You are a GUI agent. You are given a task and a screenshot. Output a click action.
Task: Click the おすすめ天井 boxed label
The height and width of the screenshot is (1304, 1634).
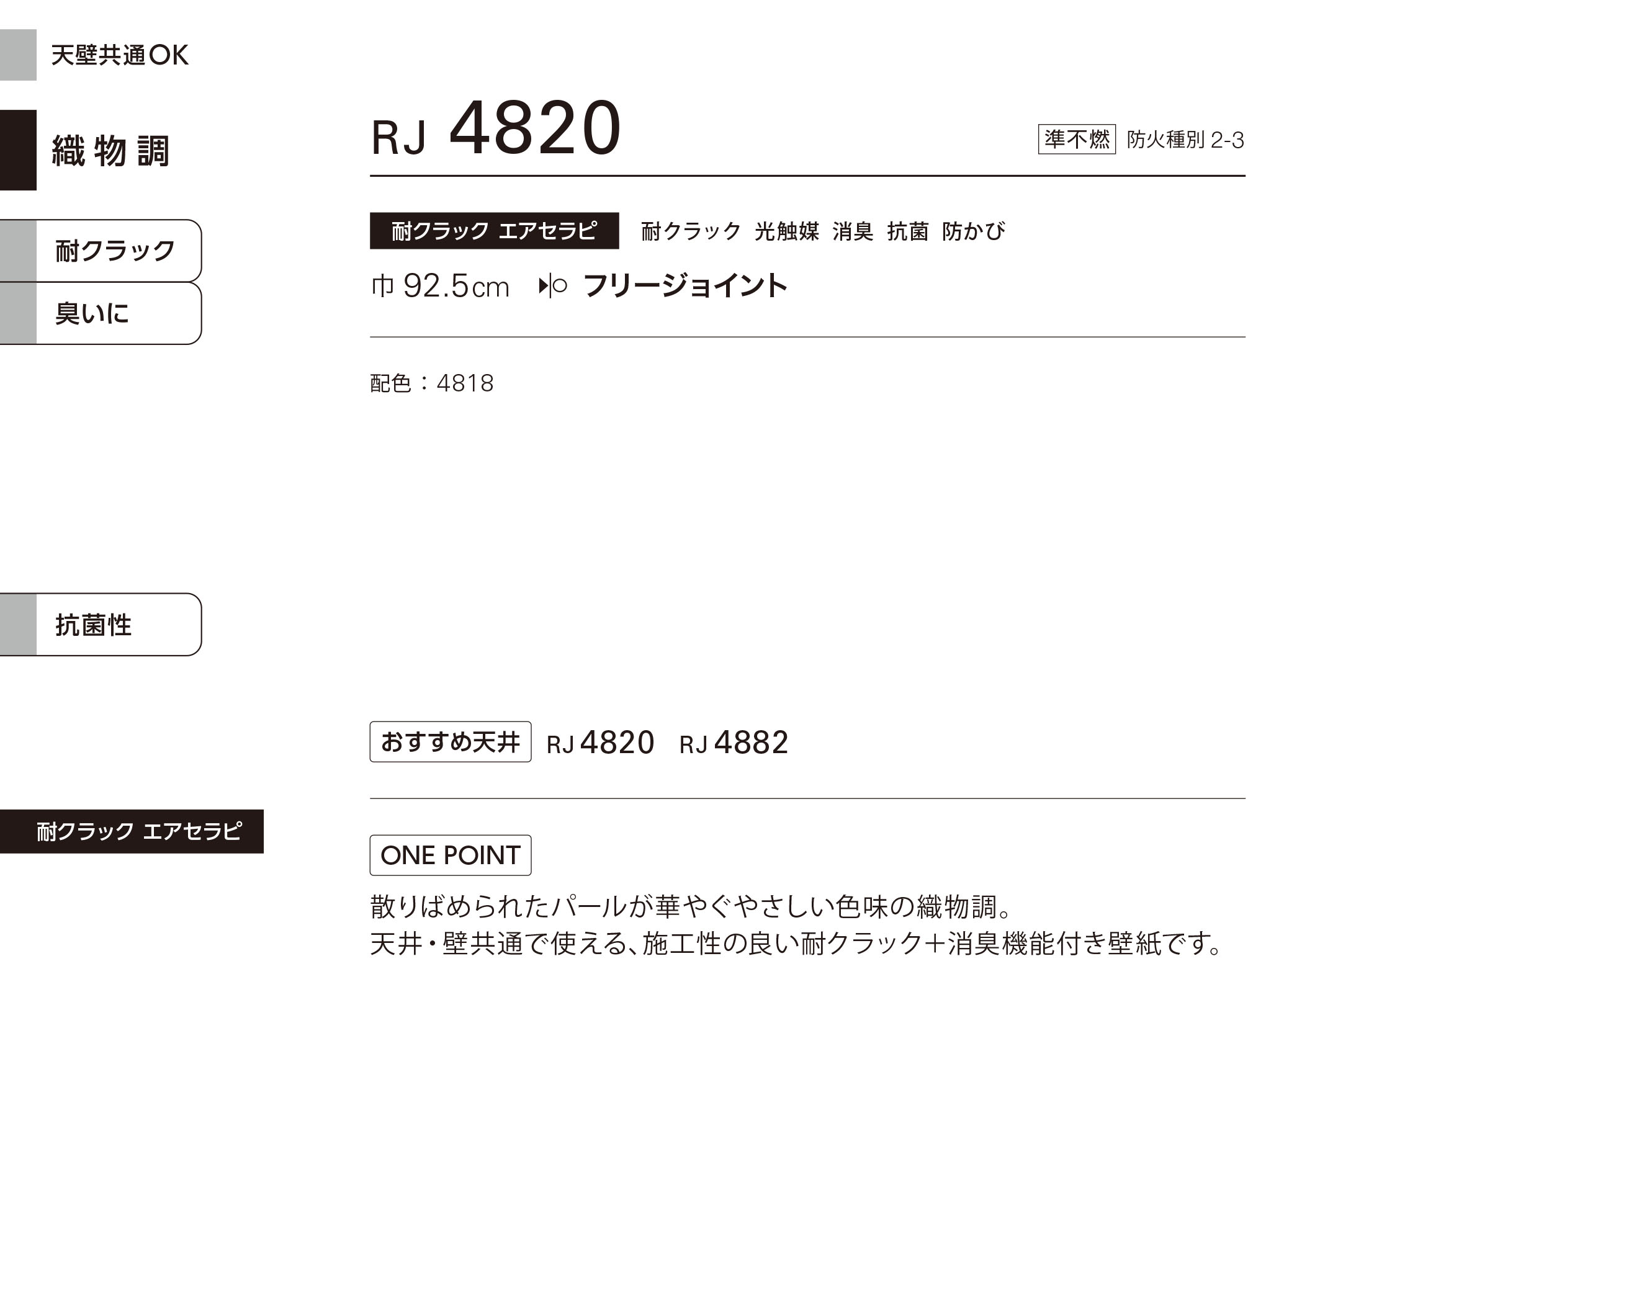[x=450, y=742]
